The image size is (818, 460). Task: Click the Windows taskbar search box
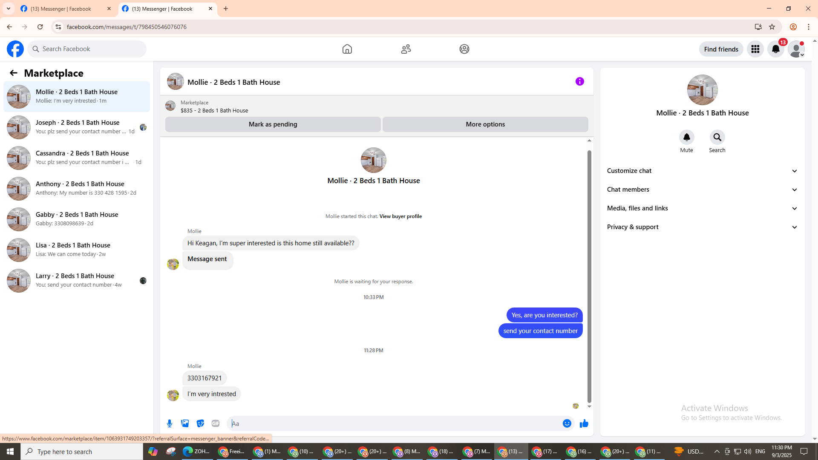tap(82, 451)
